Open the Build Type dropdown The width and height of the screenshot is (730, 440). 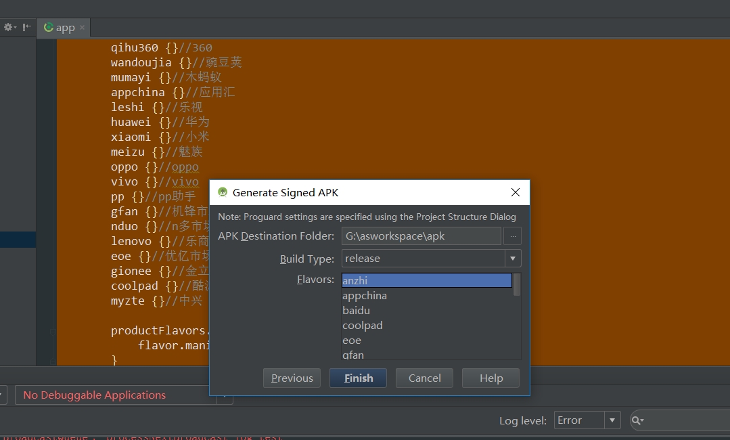(513, 259)
